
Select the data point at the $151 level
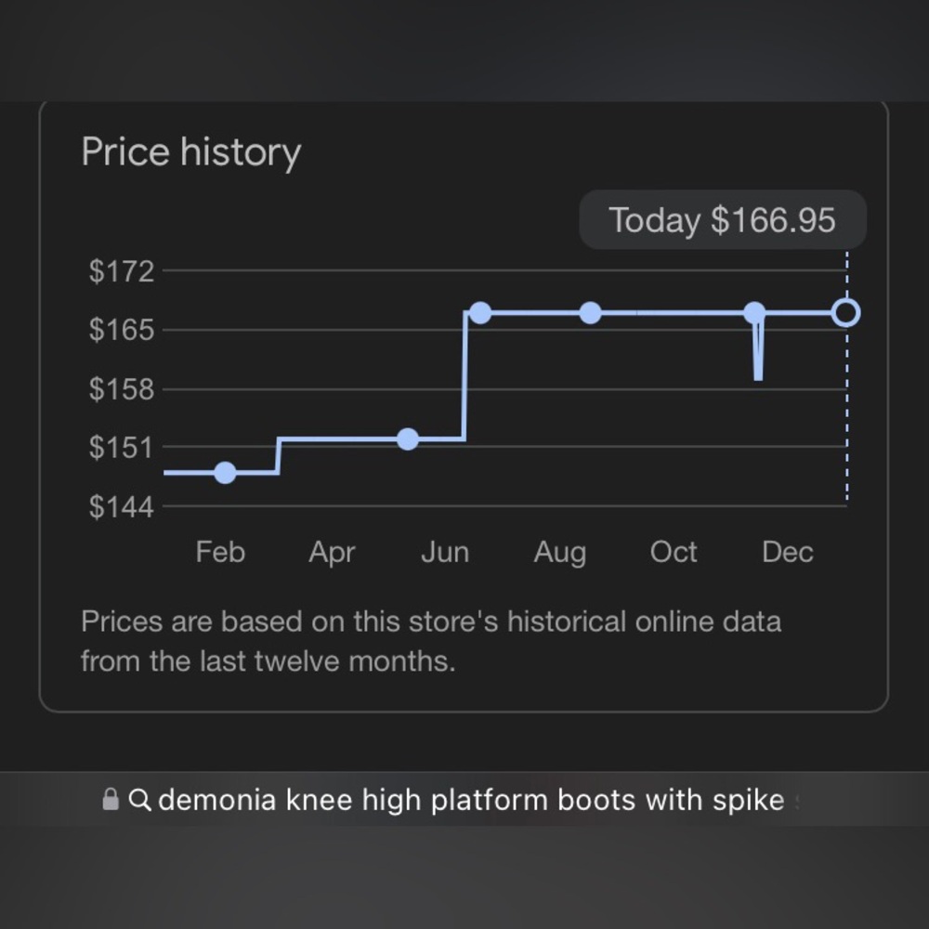click(x=407, y=439)
